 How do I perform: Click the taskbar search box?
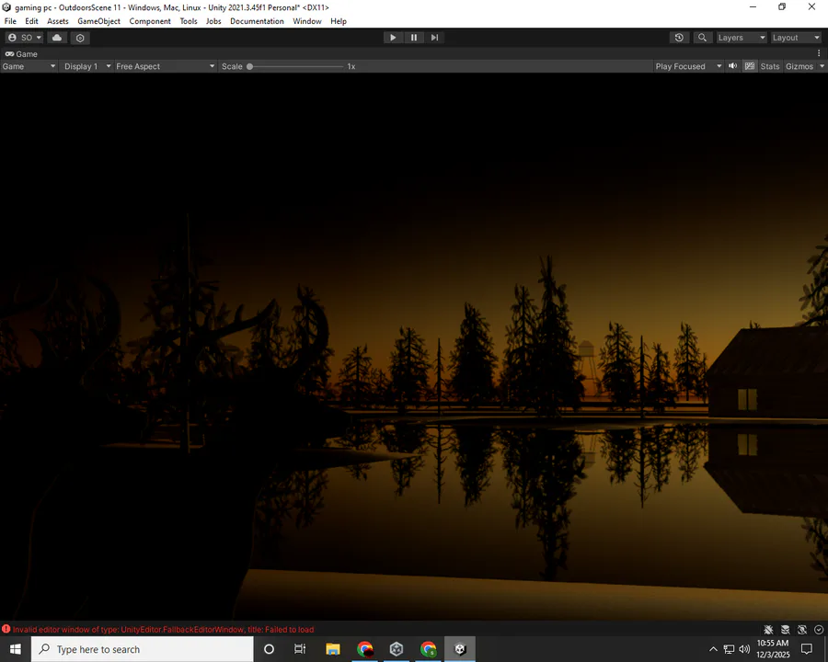tap(143, 649)
